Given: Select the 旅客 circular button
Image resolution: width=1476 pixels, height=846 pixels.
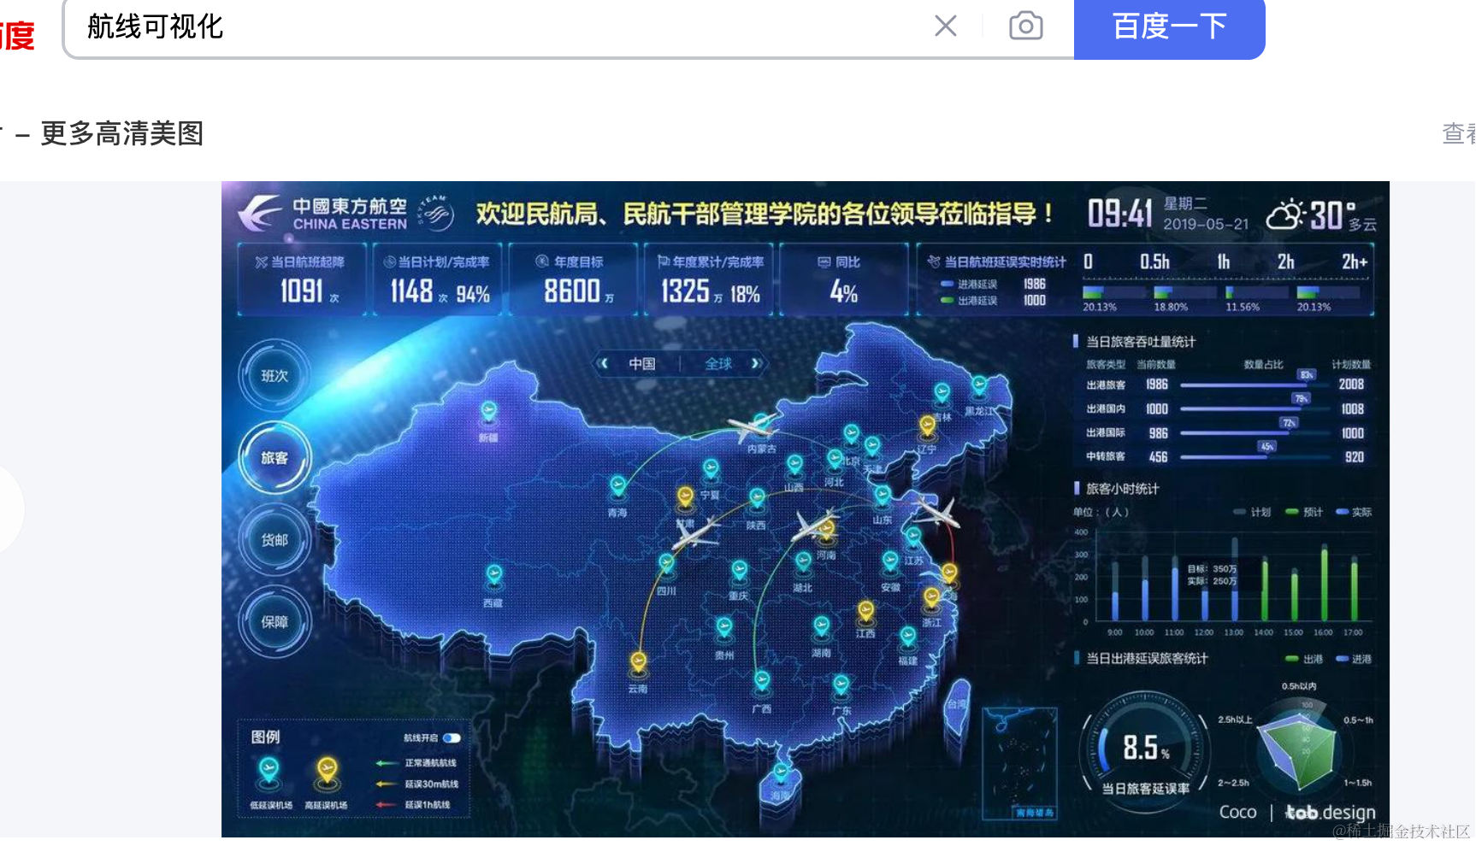Looking at the screenshot, I should click(275, 458).
